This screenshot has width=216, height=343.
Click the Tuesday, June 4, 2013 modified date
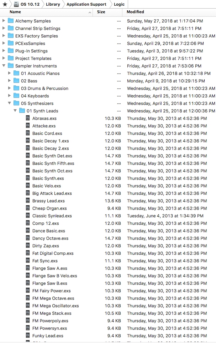pyautogui.click(x=165, y=216)
